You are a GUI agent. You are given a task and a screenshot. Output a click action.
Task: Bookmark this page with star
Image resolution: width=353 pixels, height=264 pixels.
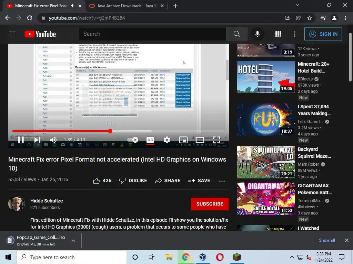click(x=310, y=18)
